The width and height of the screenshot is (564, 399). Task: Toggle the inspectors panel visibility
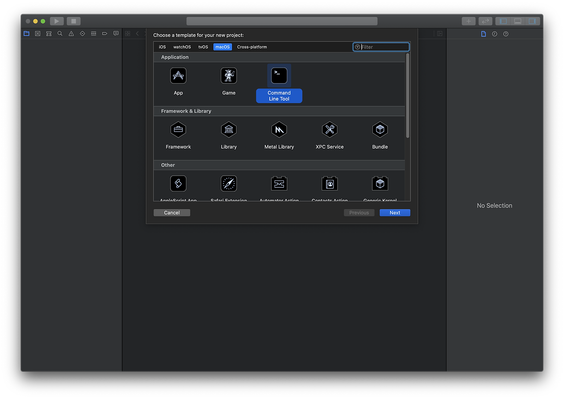pyautogui.click(x=532, y=21)
